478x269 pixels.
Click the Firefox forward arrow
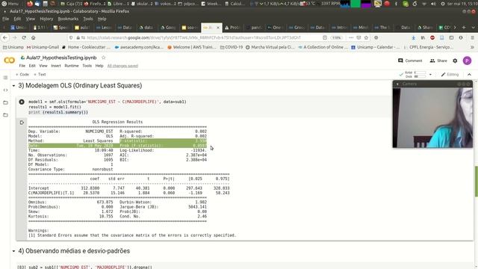click(15, 37)
